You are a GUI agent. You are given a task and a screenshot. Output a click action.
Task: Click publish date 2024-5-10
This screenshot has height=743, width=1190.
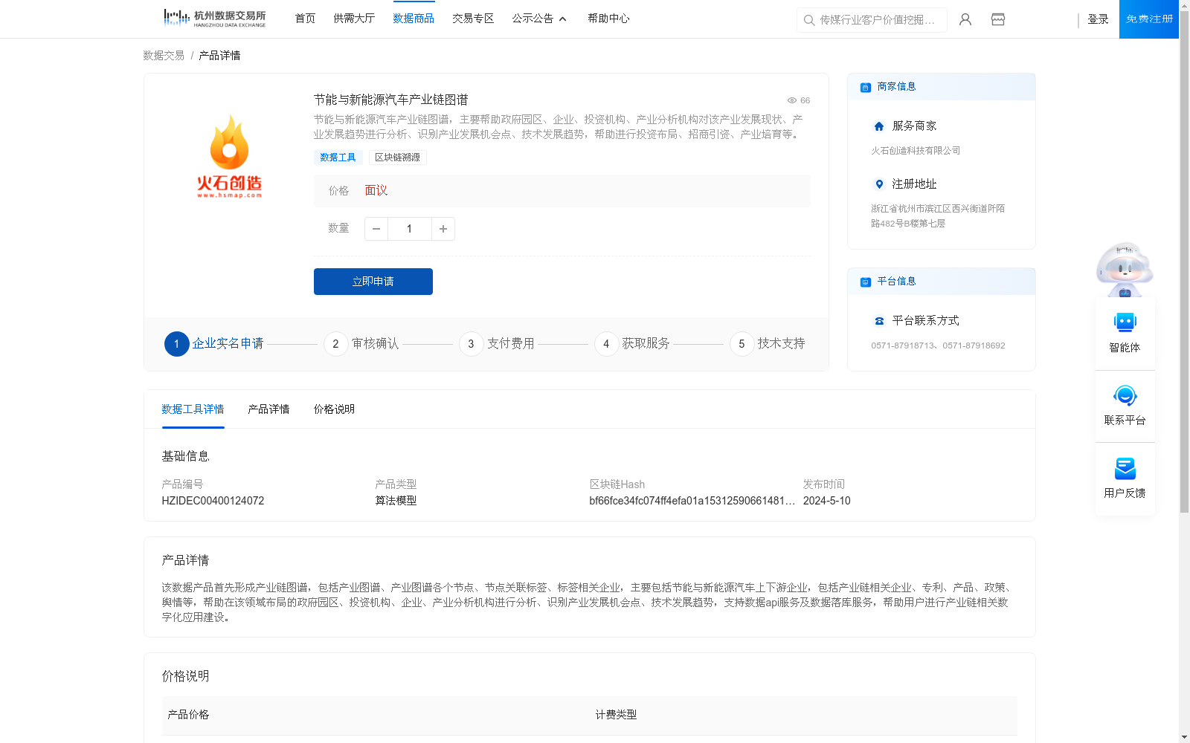(826, 501)
